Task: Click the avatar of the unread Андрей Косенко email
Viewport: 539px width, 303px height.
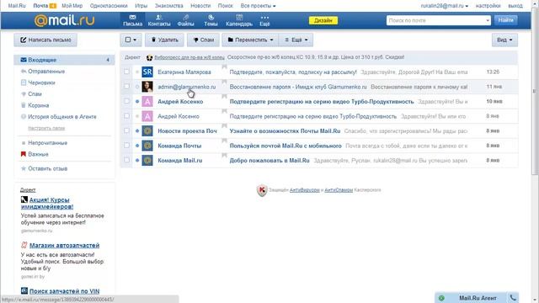Action: pos(147,101)
